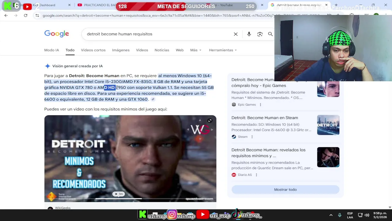This screenshot has height=221, width=392.
Task: Go back with the browser back arrow
Action: click(x=6, y=15)
